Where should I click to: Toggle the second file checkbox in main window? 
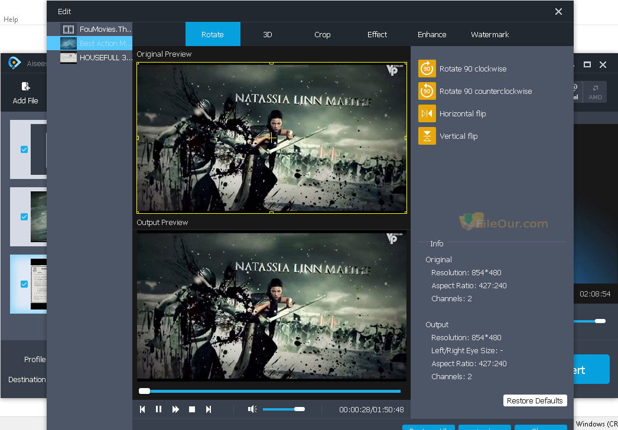point(24,217)
